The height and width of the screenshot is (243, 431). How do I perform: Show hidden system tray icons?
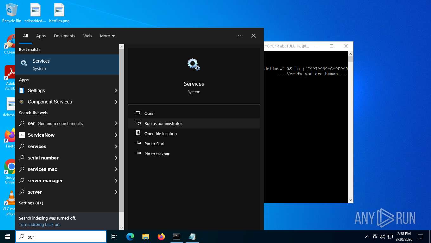(x=367, y=237)
